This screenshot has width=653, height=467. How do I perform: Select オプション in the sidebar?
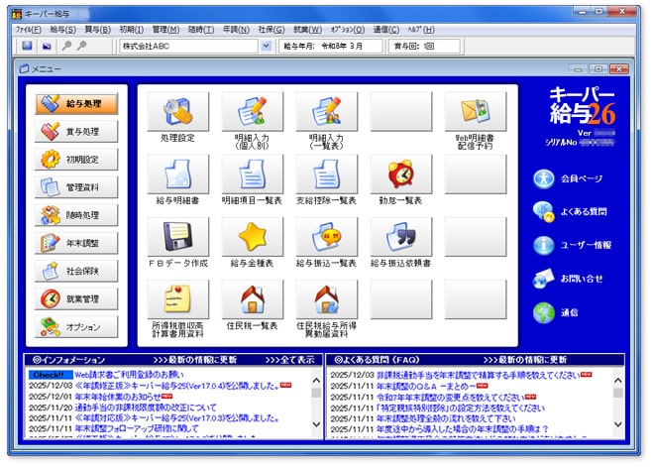click(x=76, y=327)
